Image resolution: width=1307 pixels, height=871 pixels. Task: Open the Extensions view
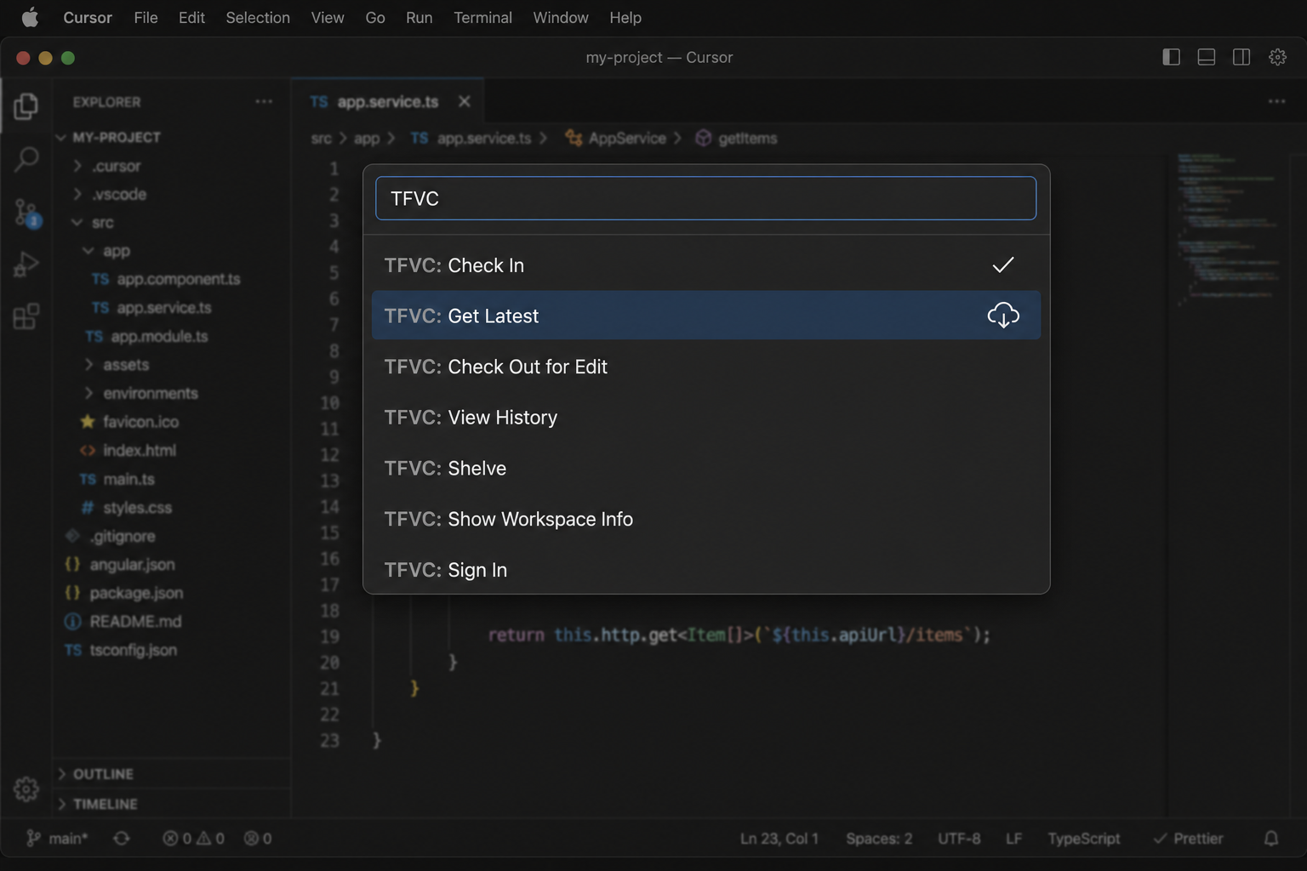pos(26,316)
